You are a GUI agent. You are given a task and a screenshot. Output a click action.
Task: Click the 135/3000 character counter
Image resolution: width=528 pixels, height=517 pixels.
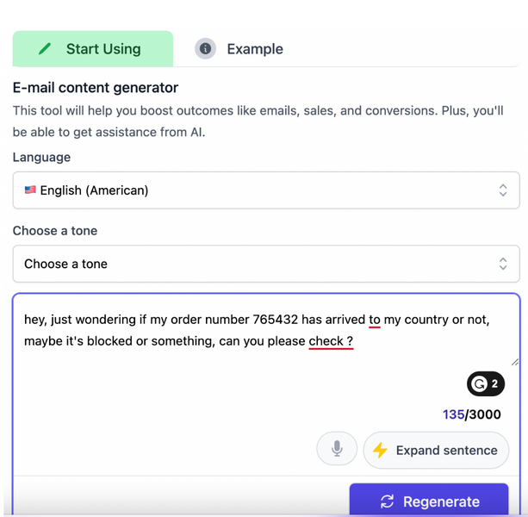(471, 414)
